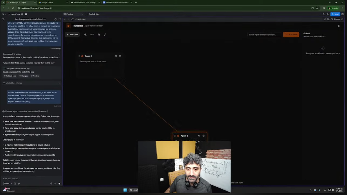The height and width of the screenshot is (195, 347).
Task: Reload the preview page
Action: click(x=72, y=19)
